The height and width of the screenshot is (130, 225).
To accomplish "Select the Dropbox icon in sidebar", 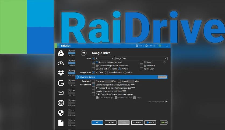I will click(61, 73).
